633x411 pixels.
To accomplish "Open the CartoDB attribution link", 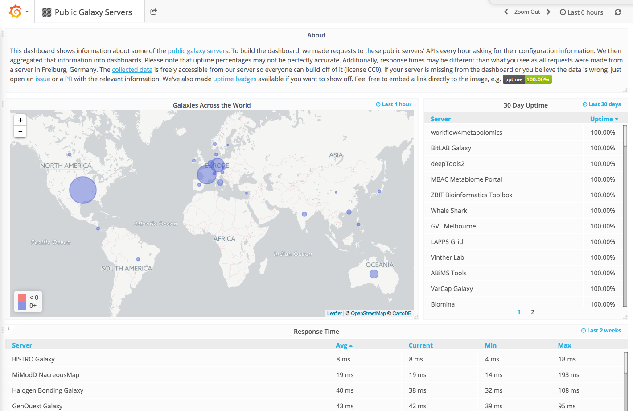I will pos(402,313).
